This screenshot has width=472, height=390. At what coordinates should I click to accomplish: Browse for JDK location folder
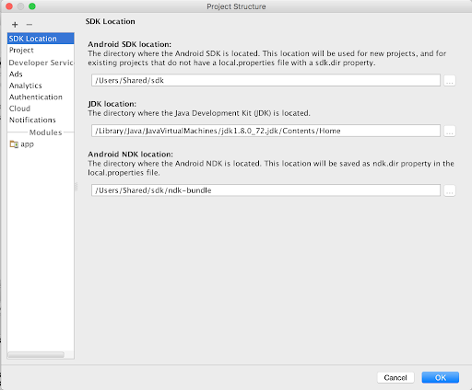click(x=450, y=132)
